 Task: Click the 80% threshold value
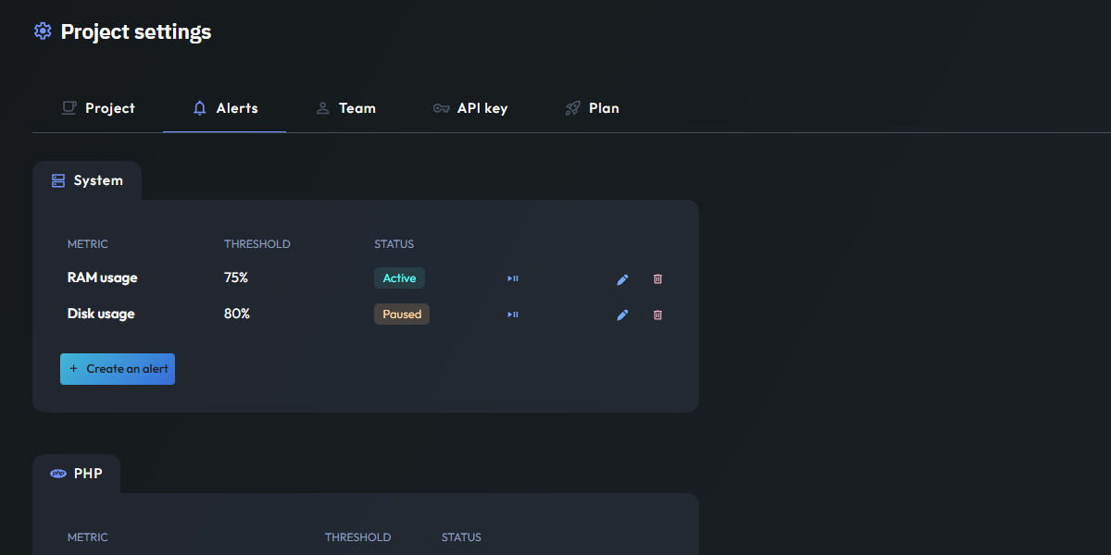coord(237,314)
